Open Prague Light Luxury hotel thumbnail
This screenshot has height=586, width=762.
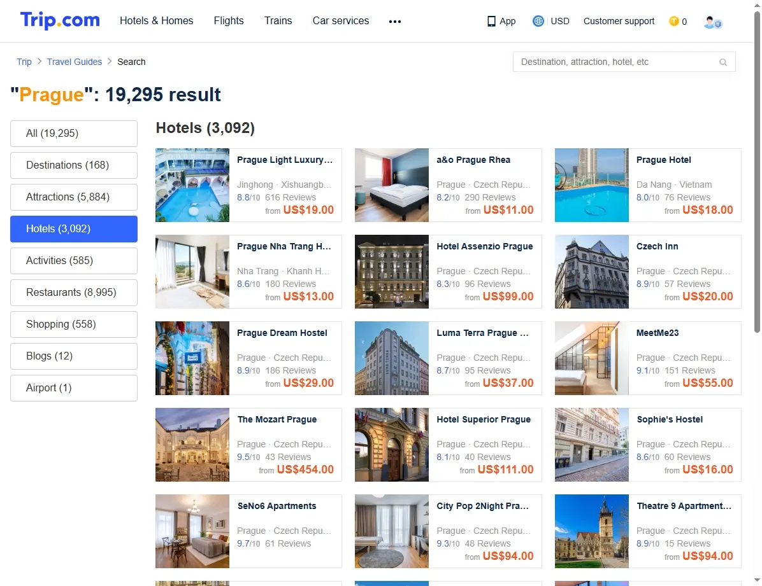pyautogui.click(x=192, y=185)
